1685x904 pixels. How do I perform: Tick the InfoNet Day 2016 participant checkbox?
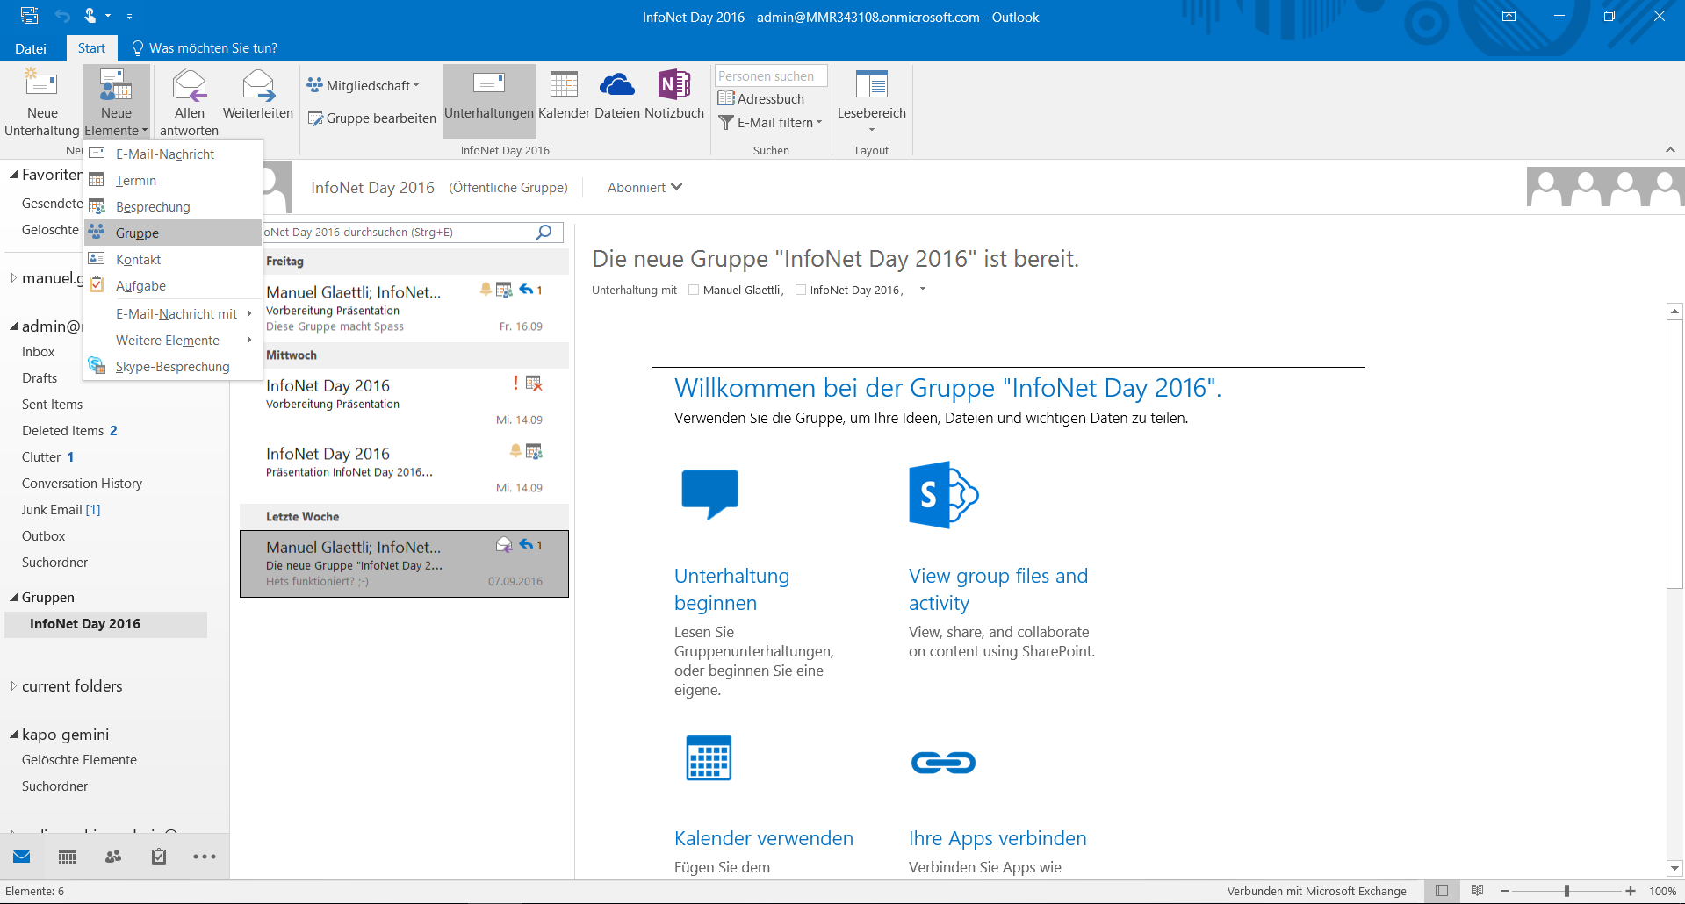click(801, 290)
